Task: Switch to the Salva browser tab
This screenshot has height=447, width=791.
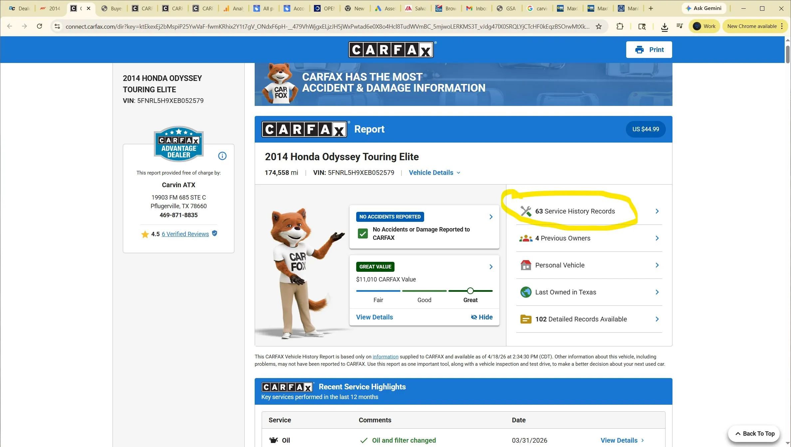Action: 416,8
